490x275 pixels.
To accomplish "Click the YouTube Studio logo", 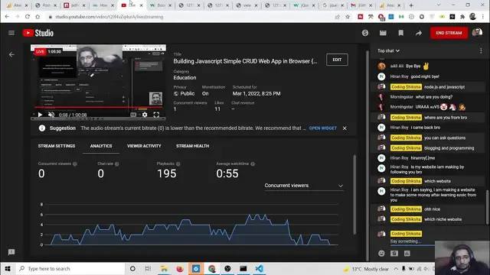I will pyautogui.click(x=38, y=33).
